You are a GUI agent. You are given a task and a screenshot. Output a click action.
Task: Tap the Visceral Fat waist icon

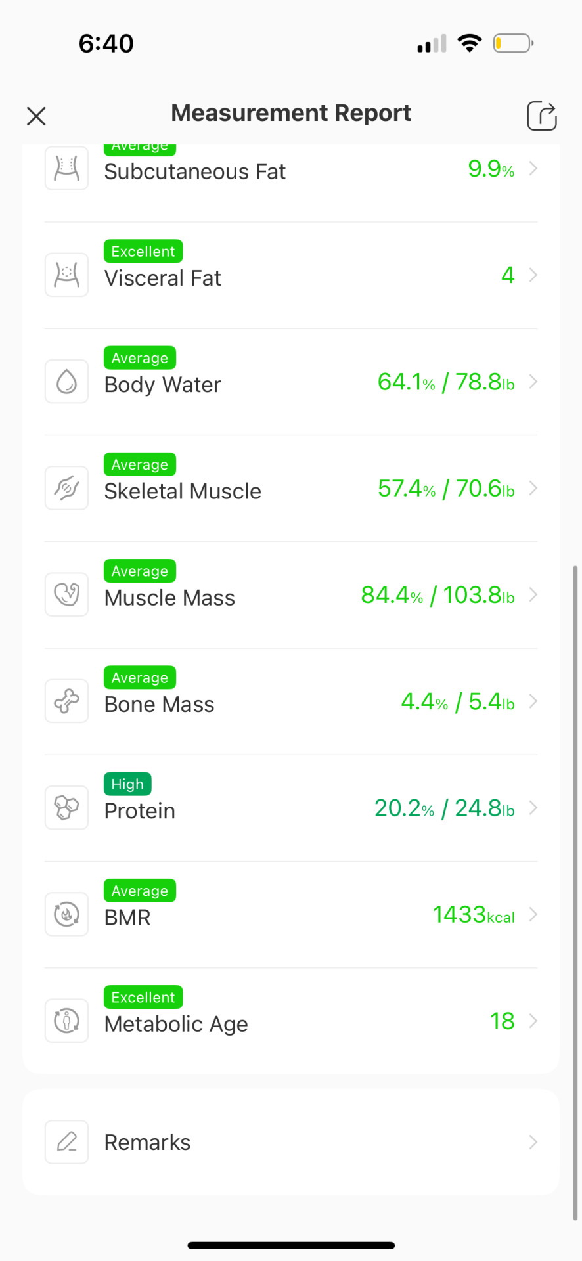(66, 275)
